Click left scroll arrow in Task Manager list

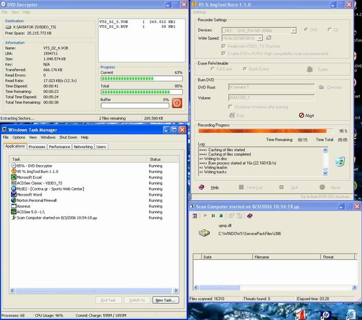(x=13, y=290)
